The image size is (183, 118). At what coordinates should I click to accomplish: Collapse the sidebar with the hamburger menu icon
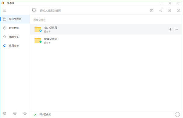coord(5,10)
